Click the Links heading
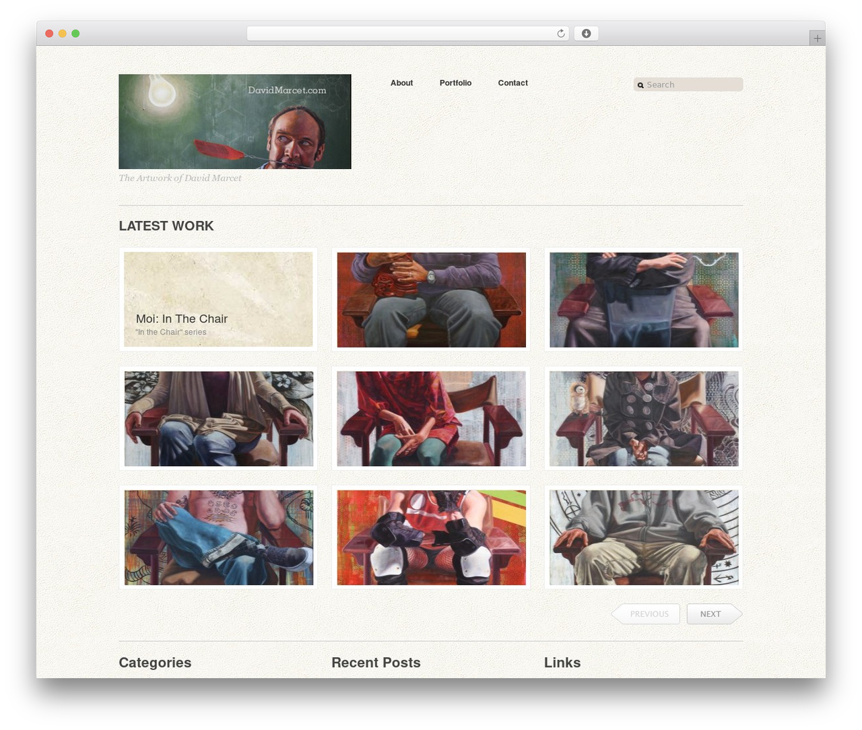Screen dimensions: 862x730 pos(562,663)
